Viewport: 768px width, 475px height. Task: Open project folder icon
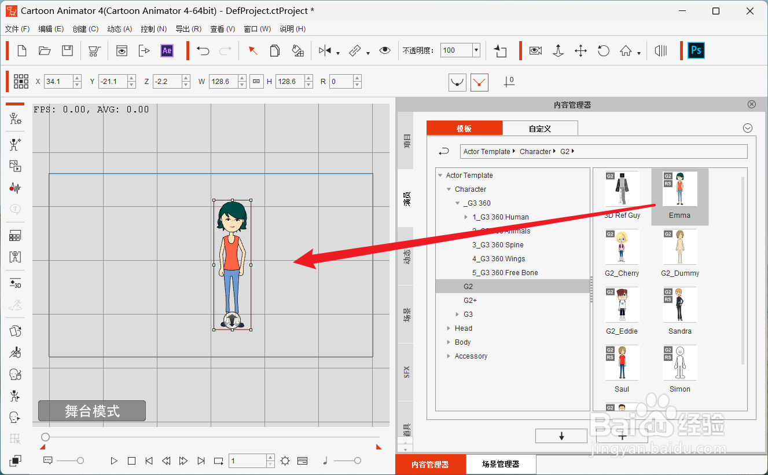coord(45,51)
